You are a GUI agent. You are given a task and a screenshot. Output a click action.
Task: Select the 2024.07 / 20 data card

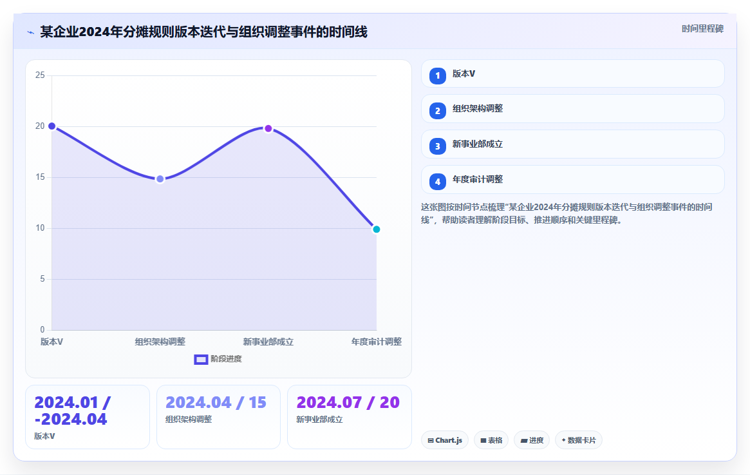[x=350, y=417]
